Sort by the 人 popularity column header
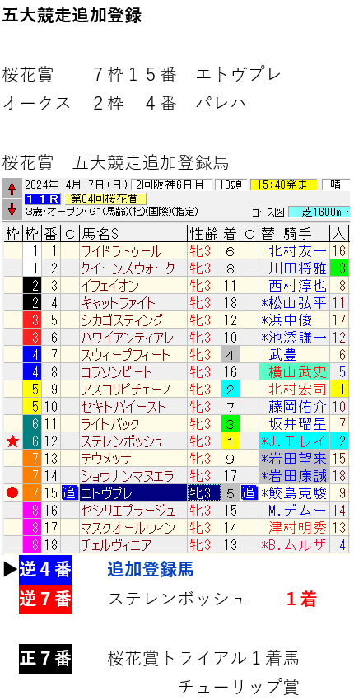354x700 pixels. pyautogui.click(x=339, y=233)
